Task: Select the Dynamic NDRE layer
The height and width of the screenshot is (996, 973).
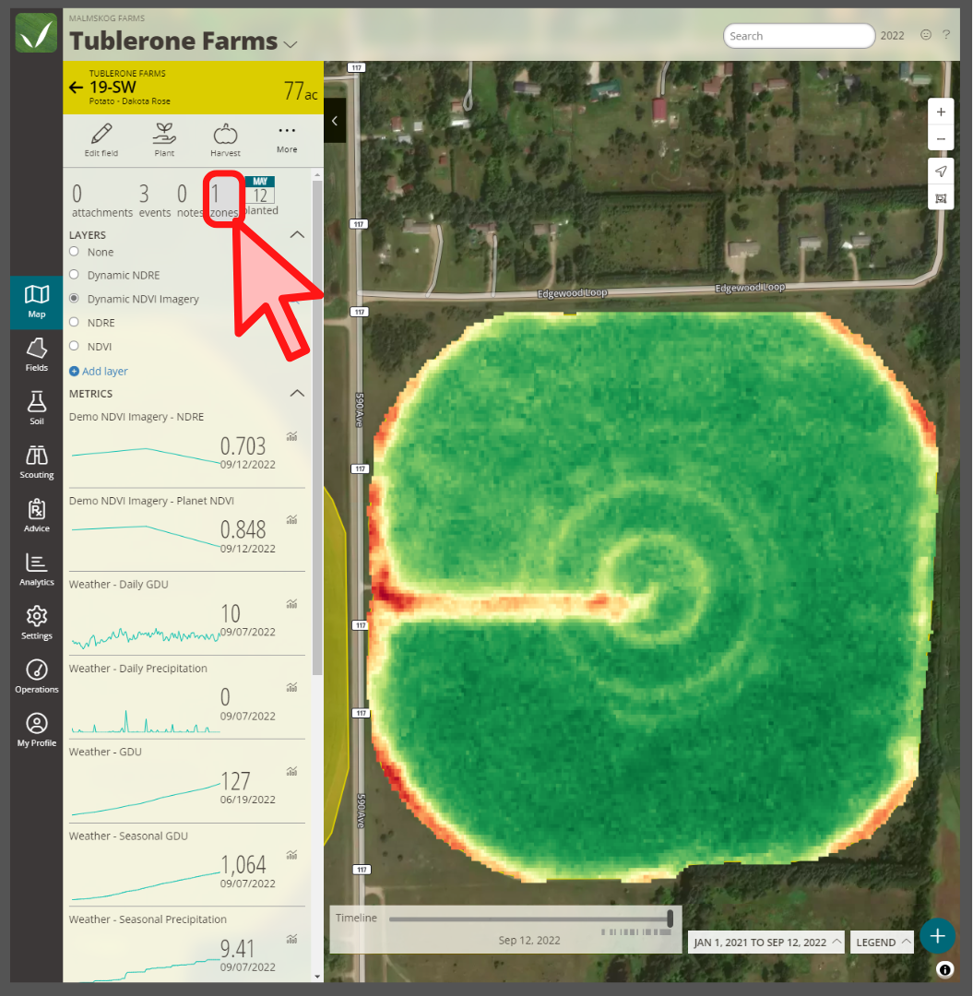Action: click(75, 275)
